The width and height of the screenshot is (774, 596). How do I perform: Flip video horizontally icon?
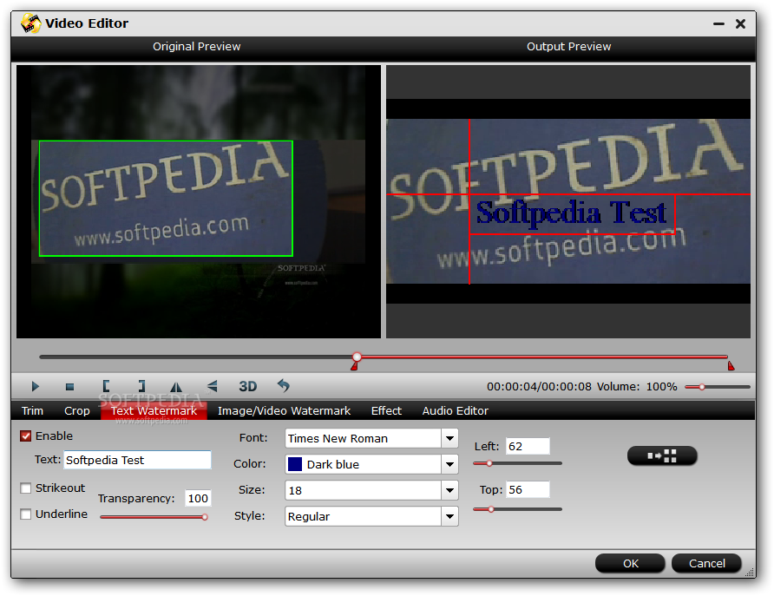pos(176,387)
